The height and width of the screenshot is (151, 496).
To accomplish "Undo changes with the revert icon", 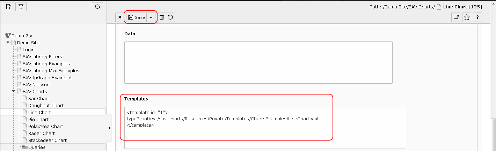I will (170, 17).
